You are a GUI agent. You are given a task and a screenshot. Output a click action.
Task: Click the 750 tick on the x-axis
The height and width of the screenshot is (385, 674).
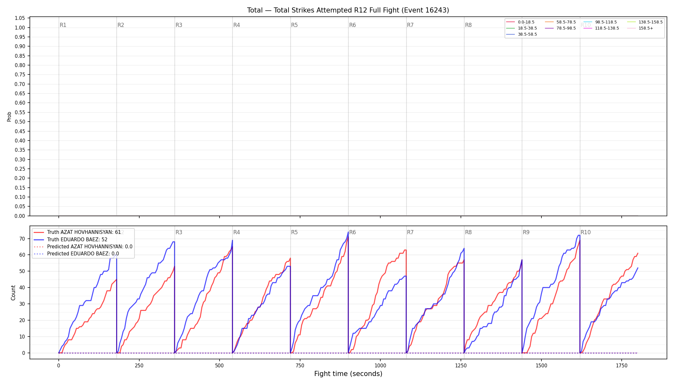pos(300,365)
